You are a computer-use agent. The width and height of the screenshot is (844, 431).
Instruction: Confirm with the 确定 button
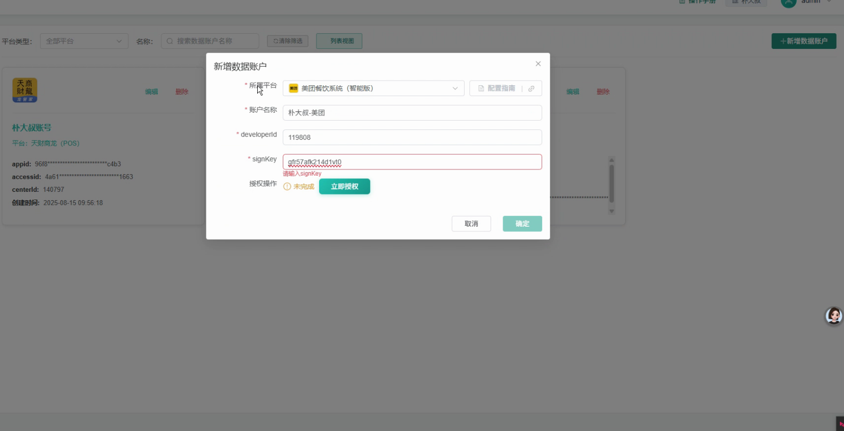pos(522,224)
